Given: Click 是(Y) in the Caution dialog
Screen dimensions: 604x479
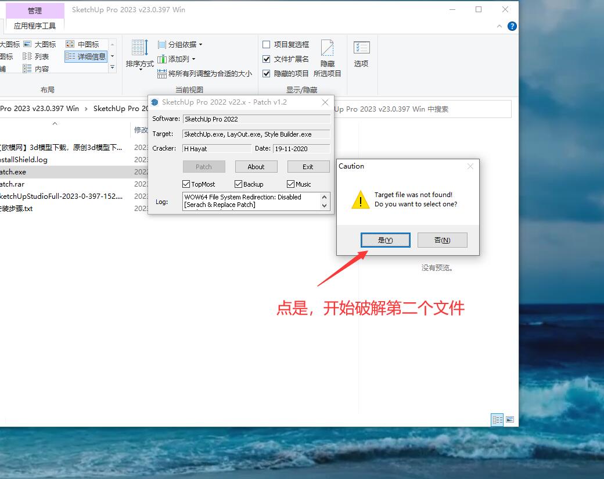Looking at the screenshot, I should coord(386,240).
